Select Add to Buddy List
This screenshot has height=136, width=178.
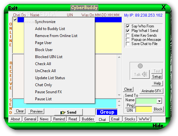tap(59, 29)
